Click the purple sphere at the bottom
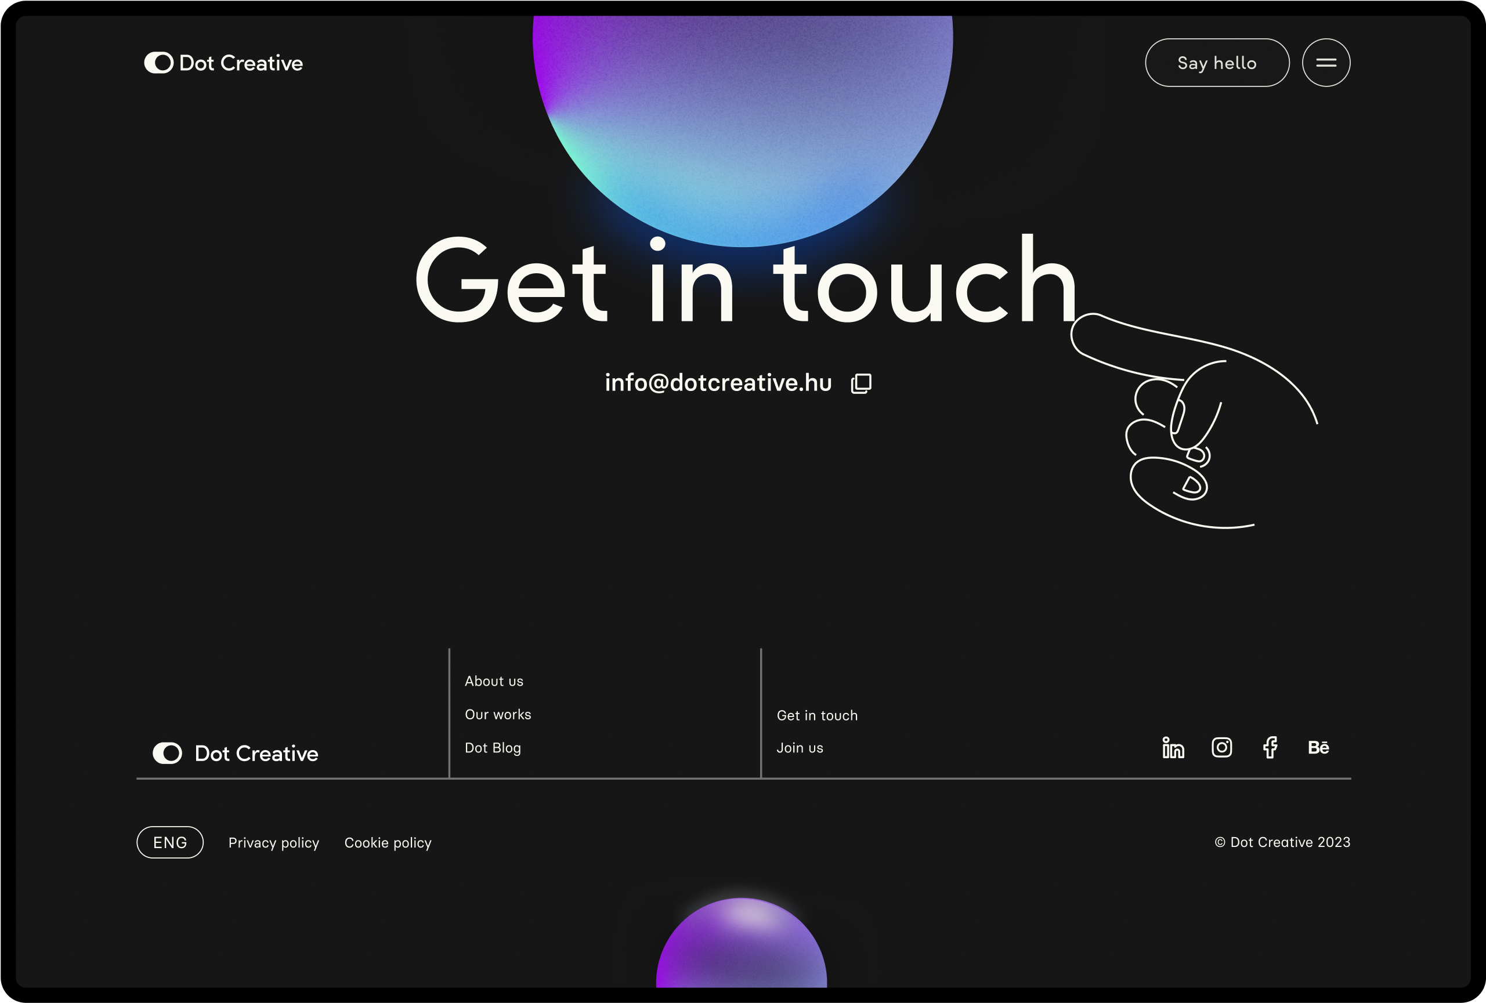This screenshot has width=1486, height=1003. (x=741, y=942)
